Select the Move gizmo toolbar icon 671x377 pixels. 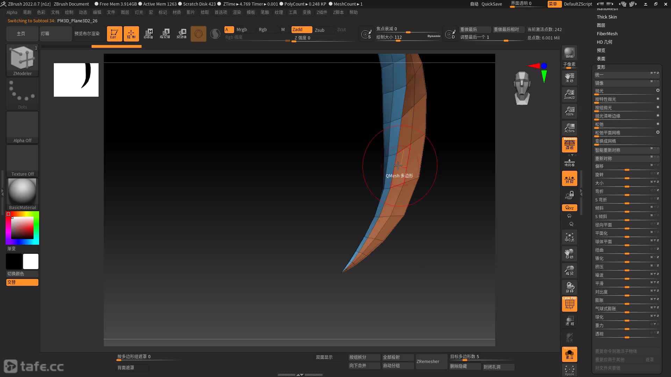tap(148, 34)
